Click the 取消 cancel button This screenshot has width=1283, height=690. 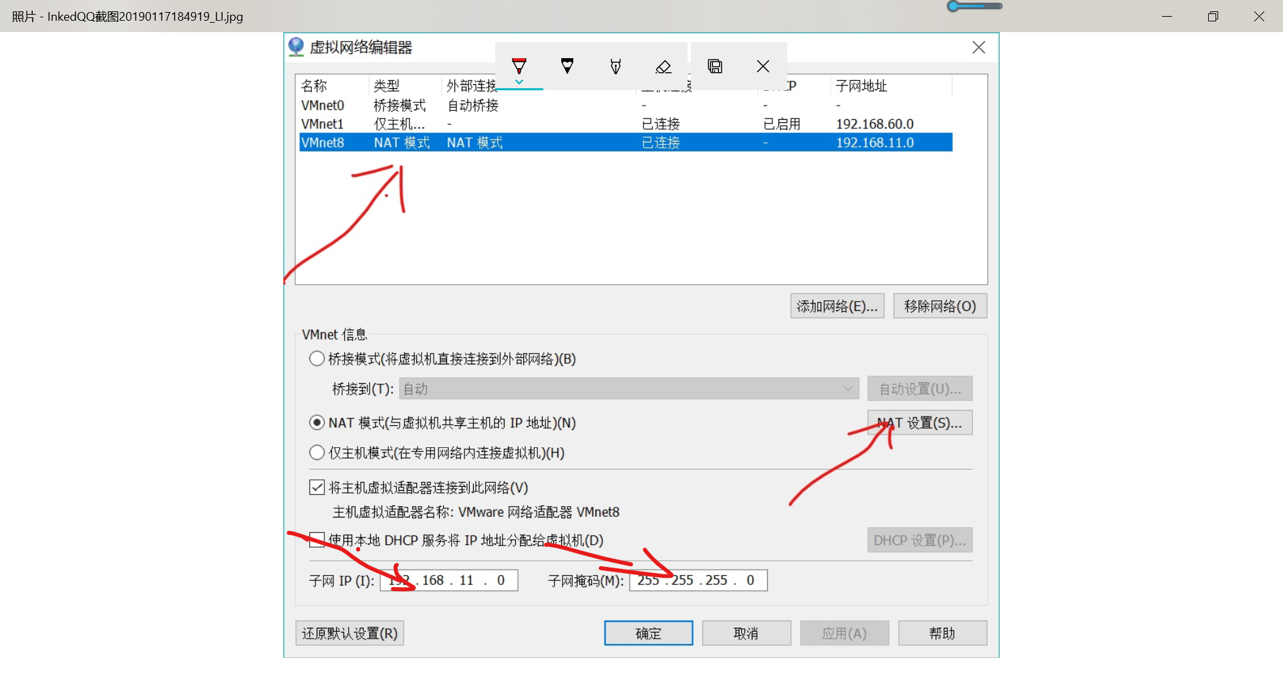pos(746,633)
